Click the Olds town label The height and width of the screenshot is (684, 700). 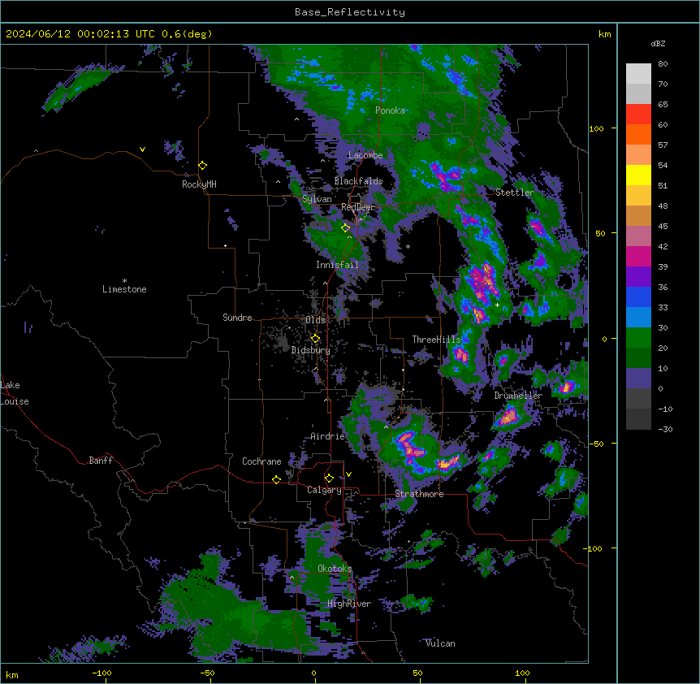pos(315,320)
